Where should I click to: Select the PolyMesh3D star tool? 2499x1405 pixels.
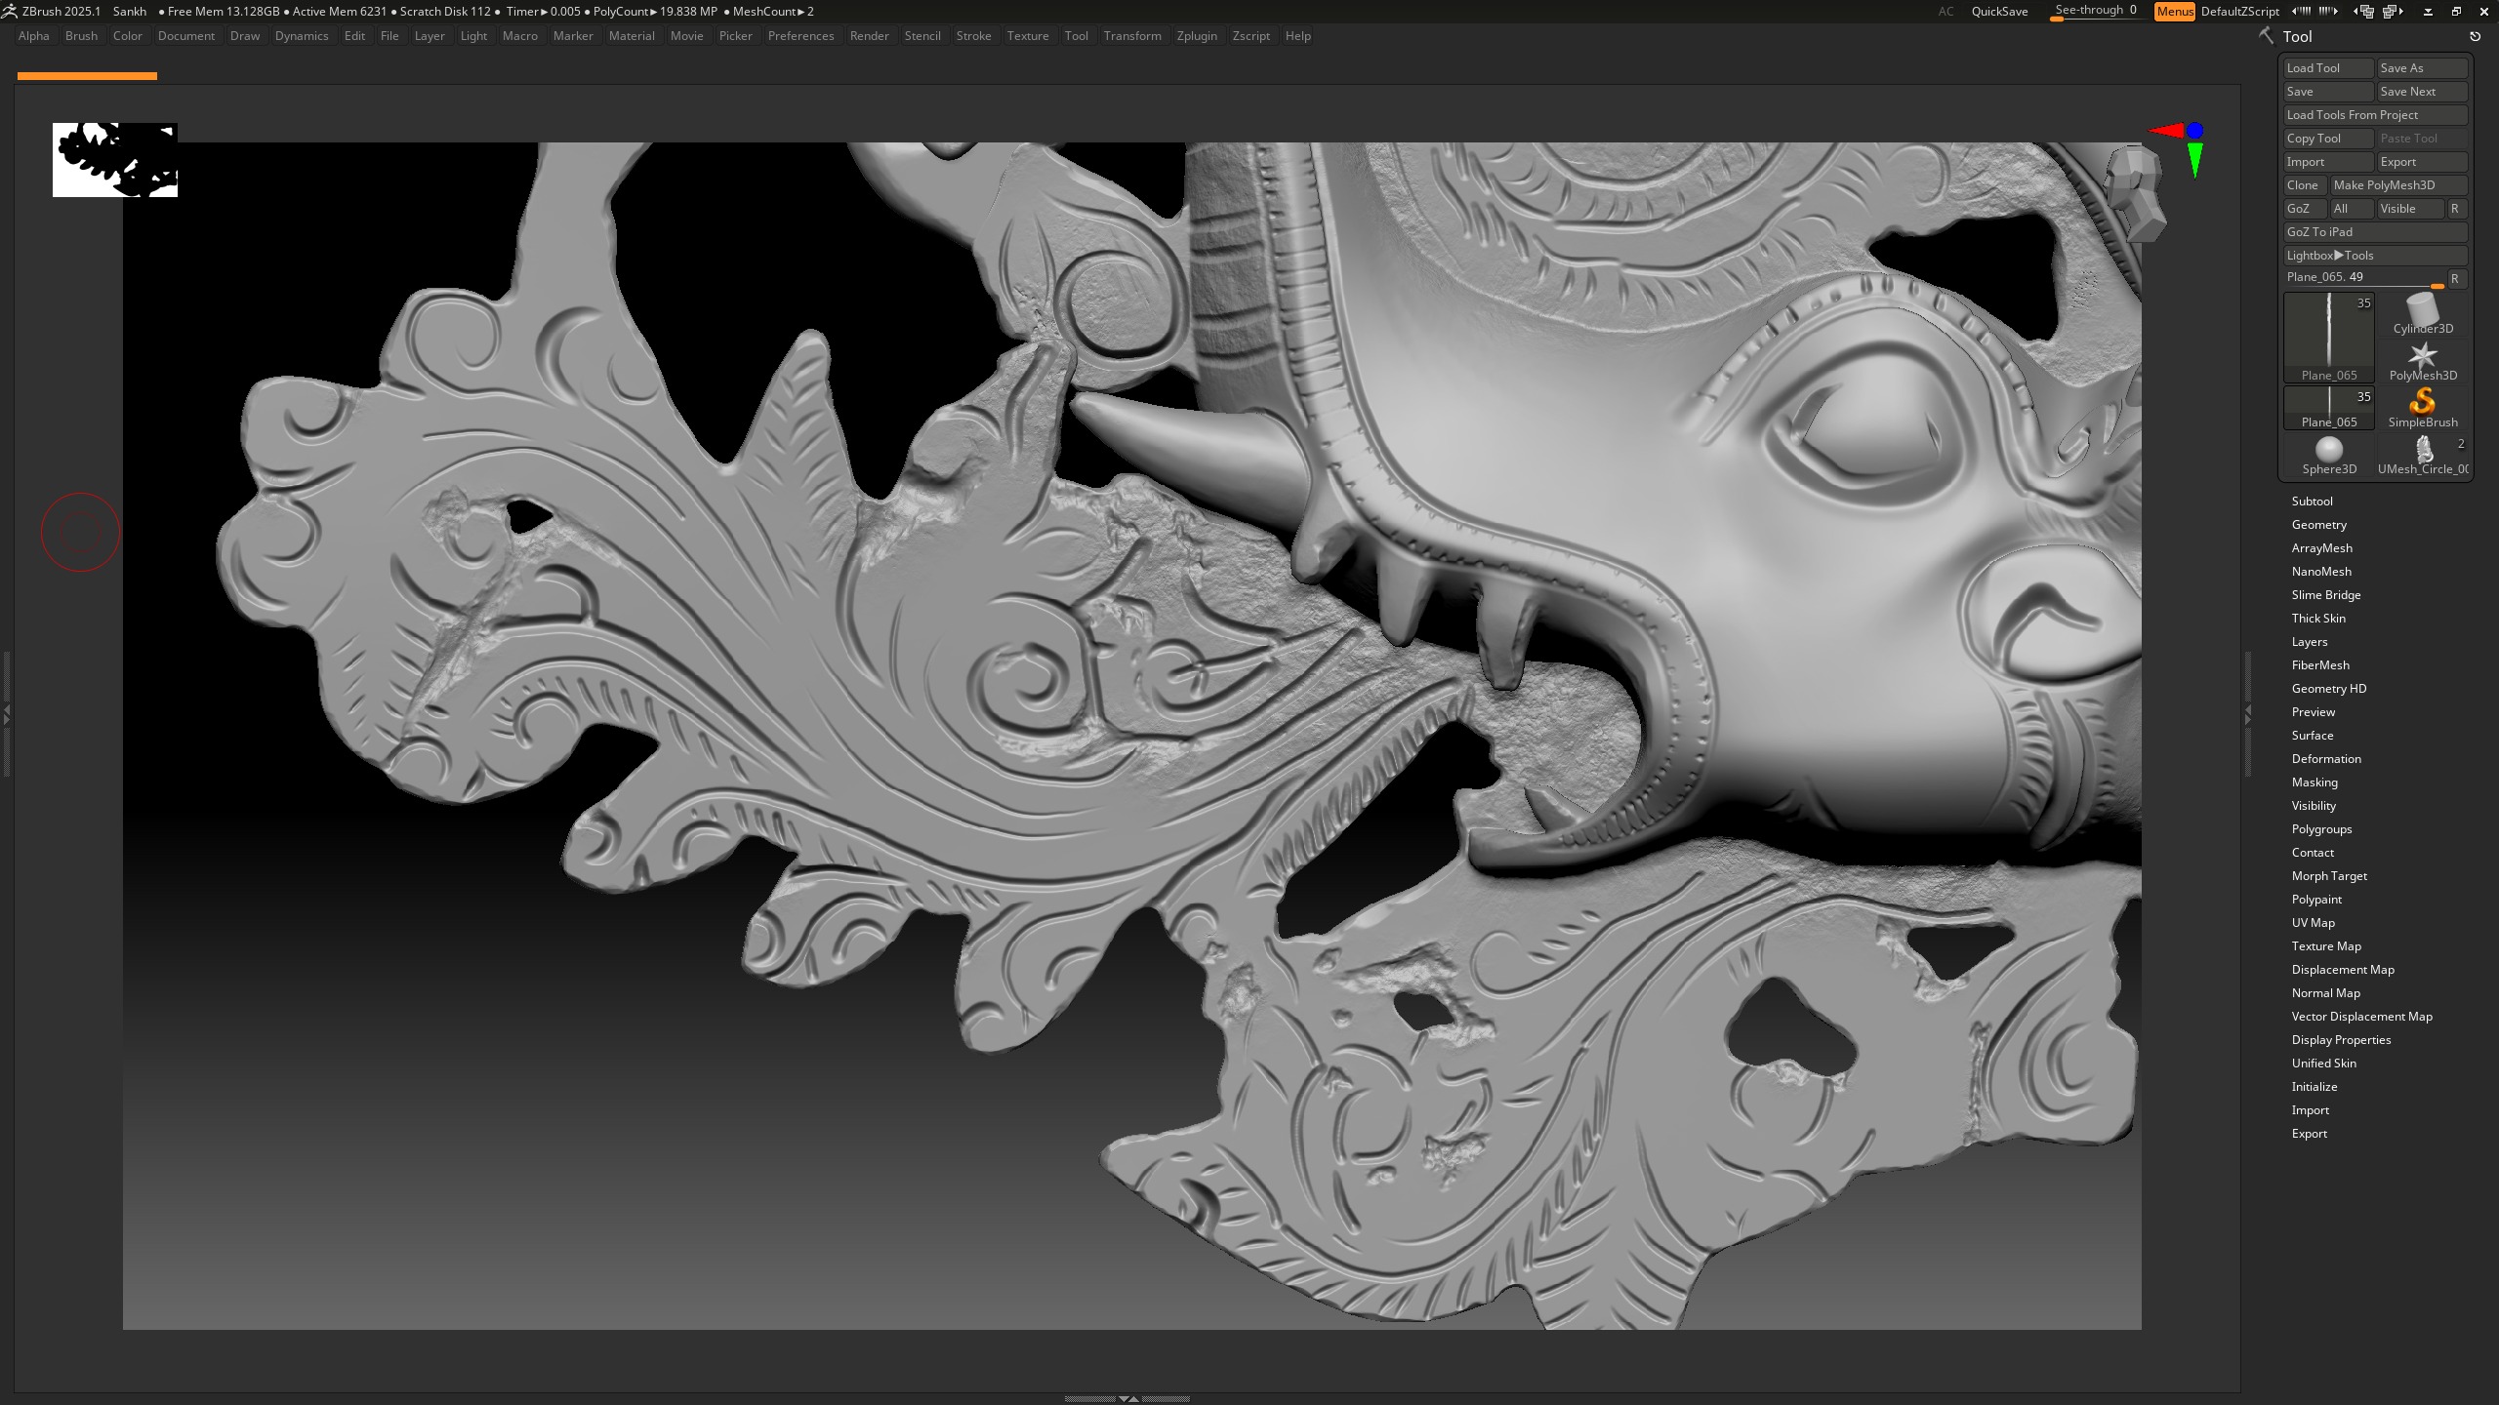tap(2423, 361)
